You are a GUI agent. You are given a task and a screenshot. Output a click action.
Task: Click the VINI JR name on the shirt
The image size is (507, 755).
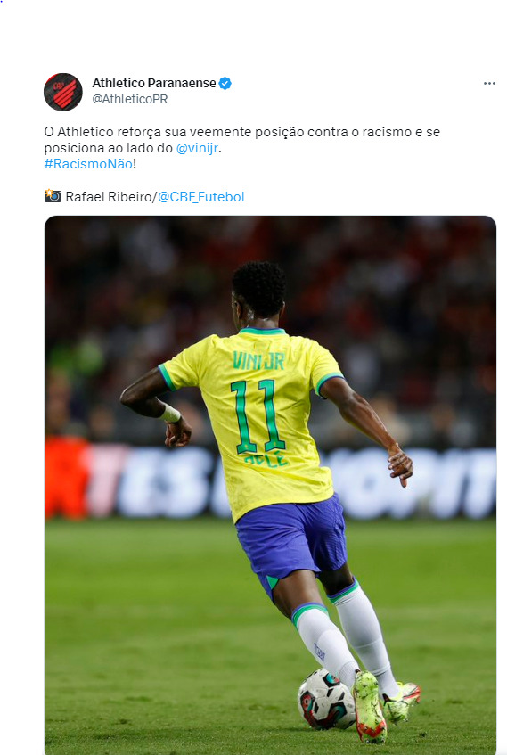click(258, 360)
